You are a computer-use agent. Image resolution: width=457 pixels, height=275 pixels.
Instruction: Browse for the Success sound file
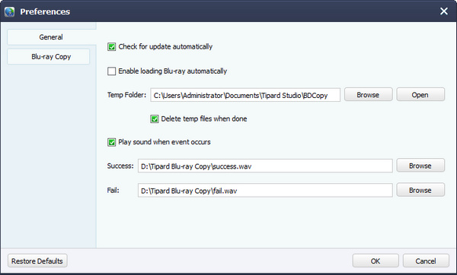coord(420,166)
